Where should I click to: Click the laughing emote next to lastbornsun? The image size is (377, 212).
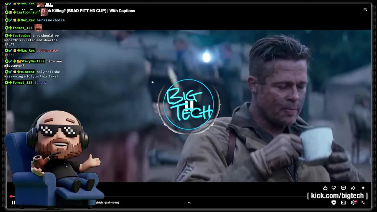44,12
